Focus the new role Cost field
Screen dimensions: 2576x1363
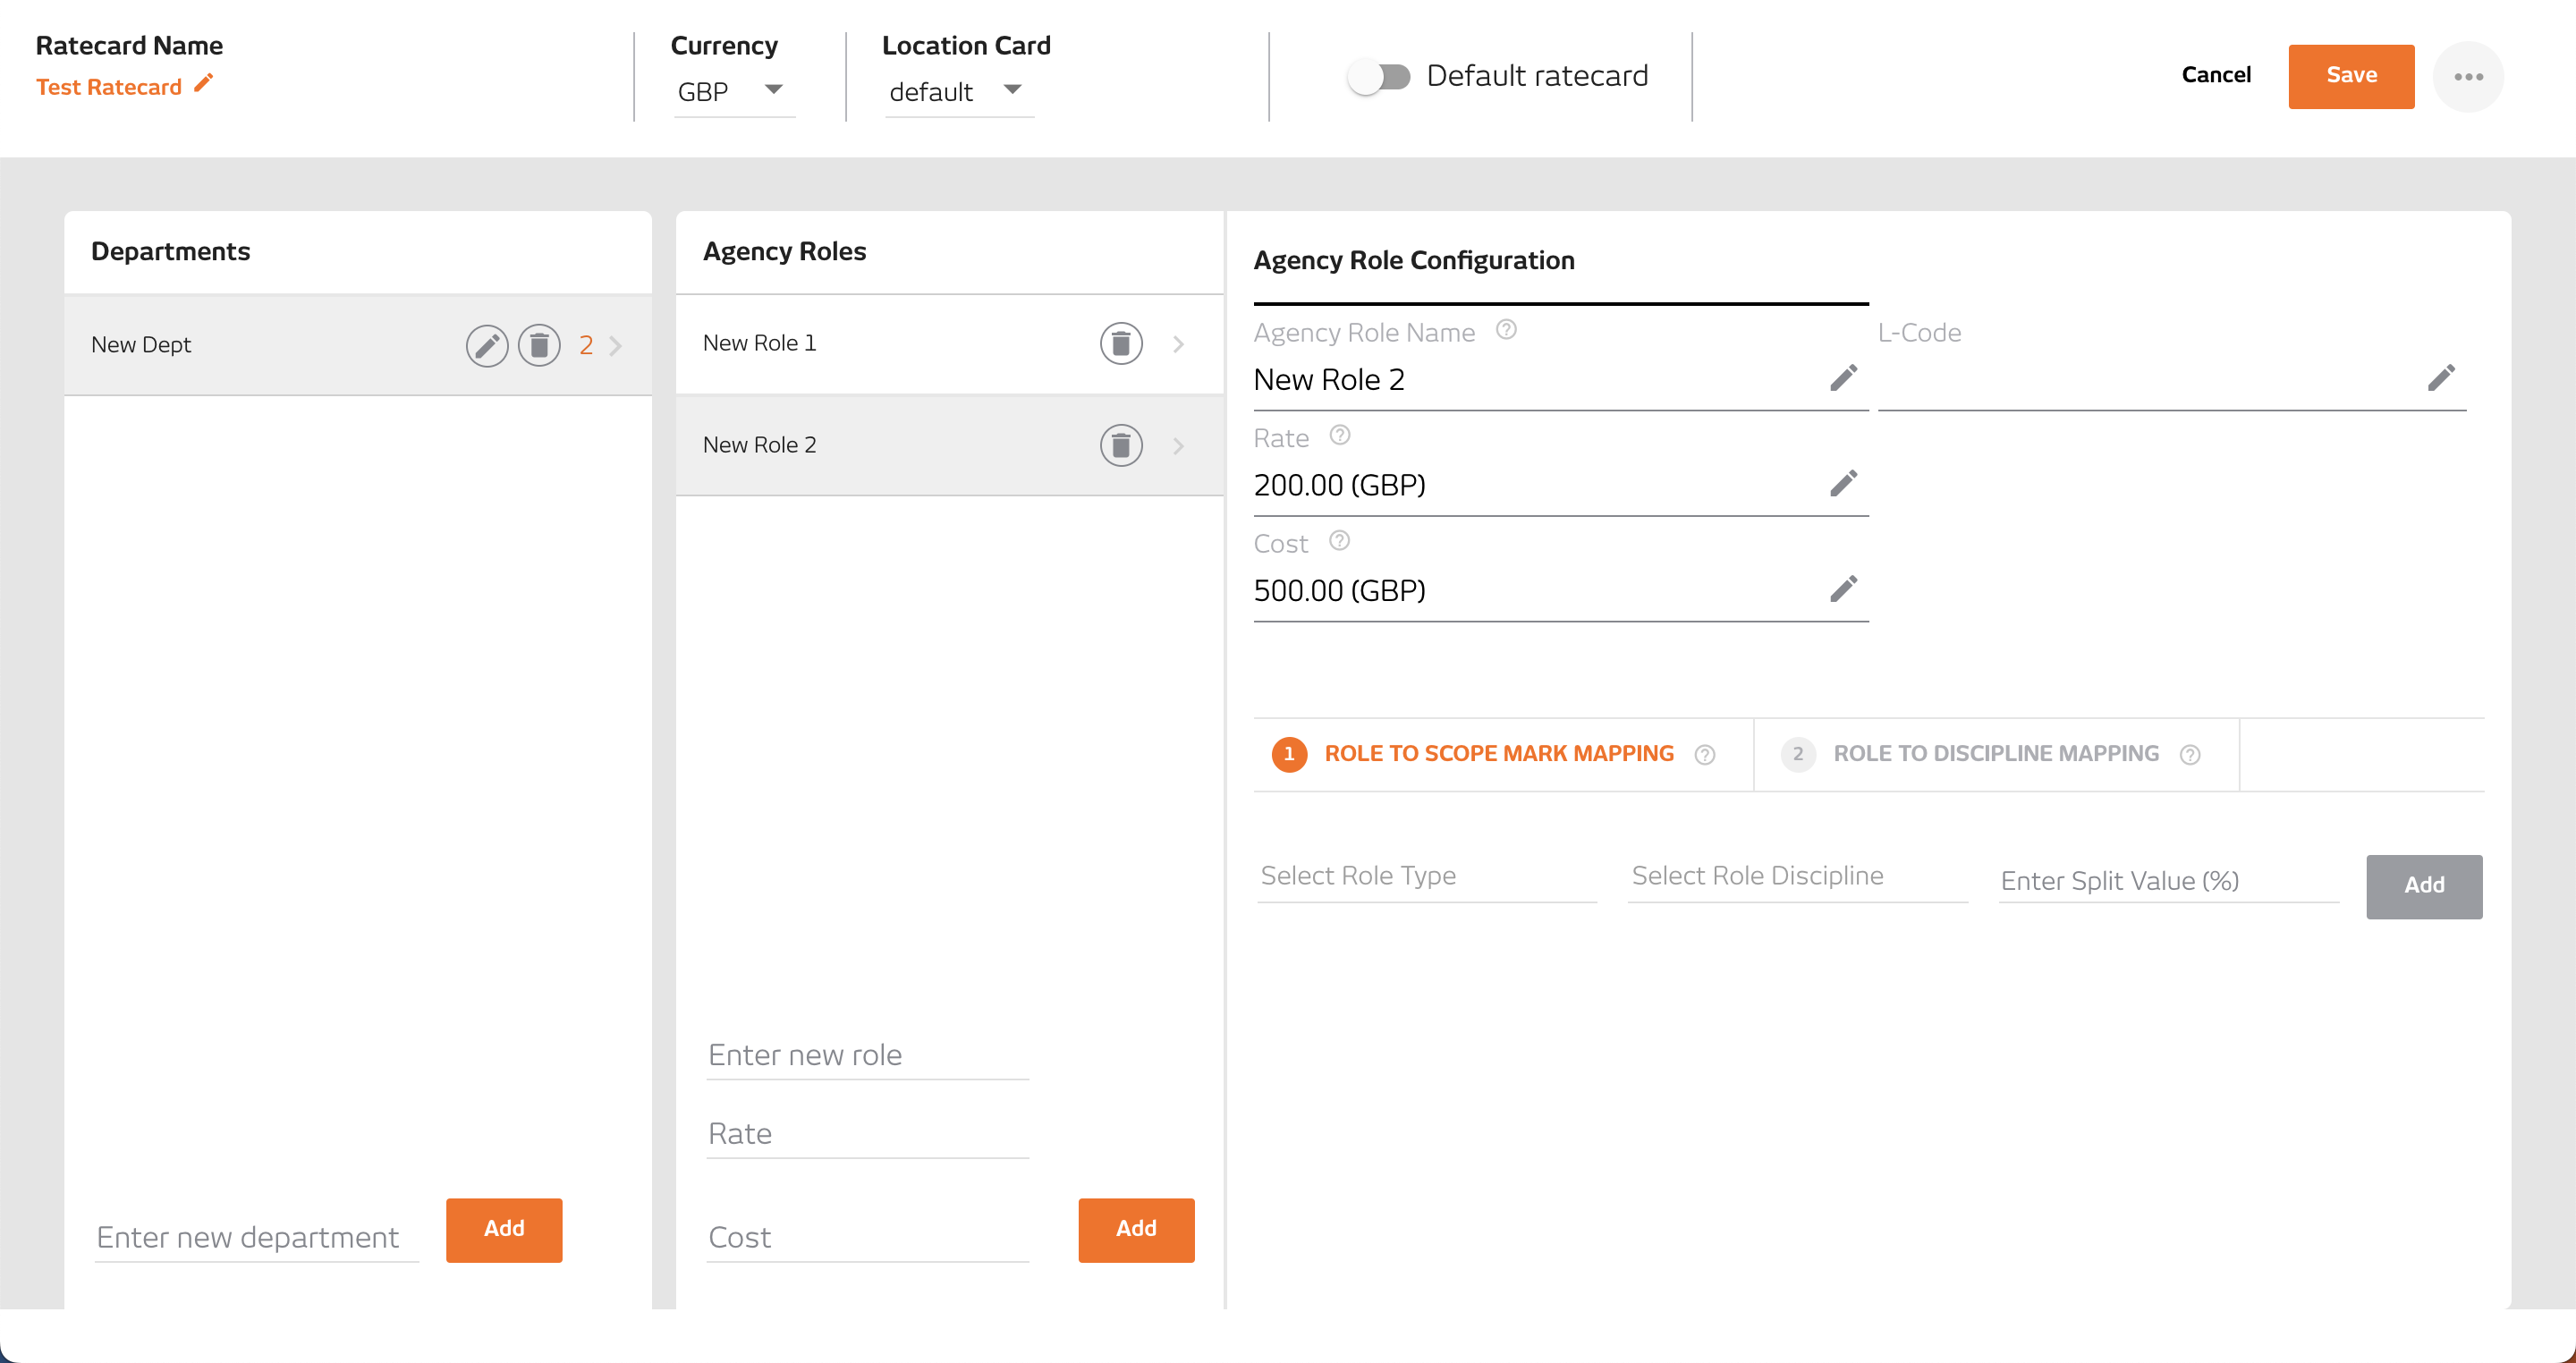point(868,1238)
